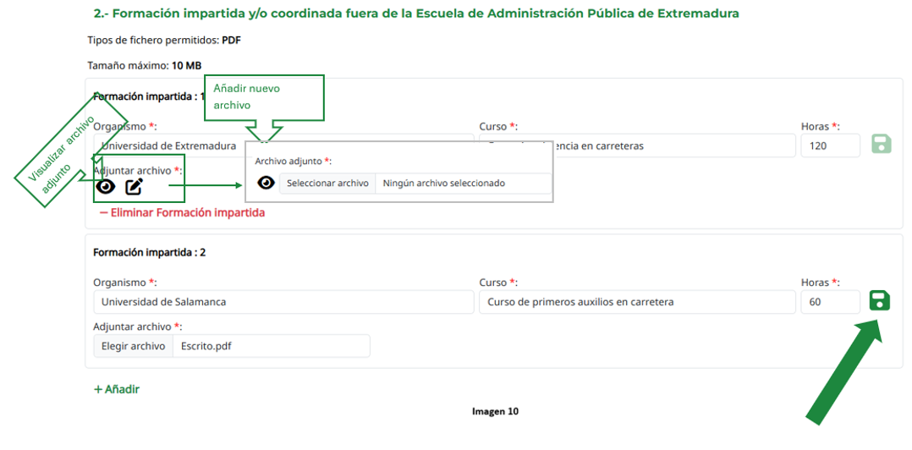Click the Horas field containing 60
Screen dimensions: 912x450
pyautogui.click(x=829, y=302)
